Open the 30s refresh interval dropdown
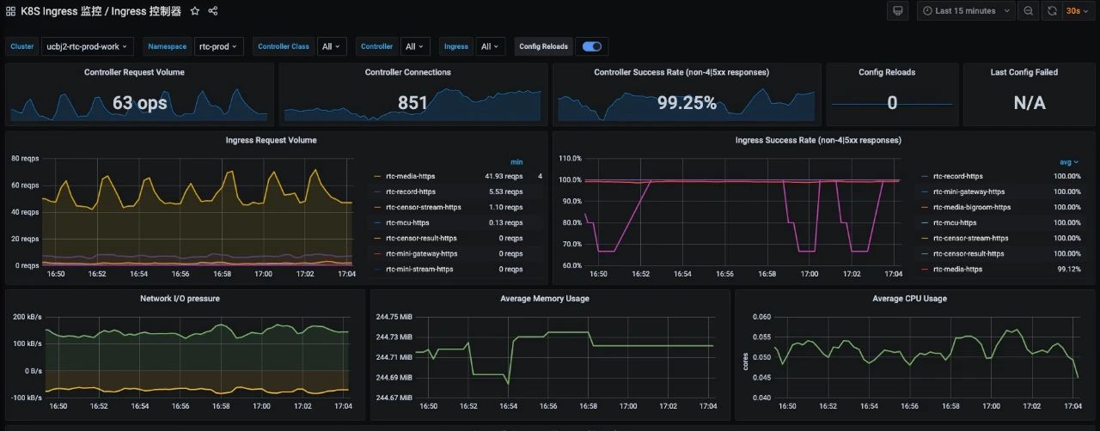 [1078, 11]
